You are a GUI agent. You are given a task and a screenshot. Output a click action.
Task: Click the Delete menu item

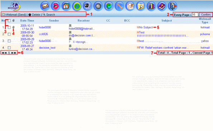34,15
